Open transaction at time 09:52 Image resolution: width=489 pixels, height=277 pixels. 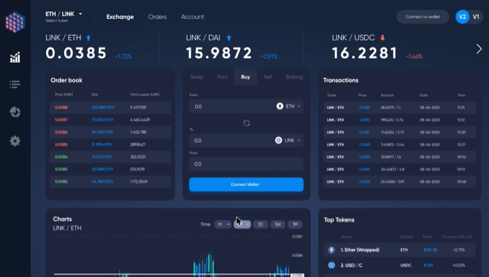click(x=400, y=157)
